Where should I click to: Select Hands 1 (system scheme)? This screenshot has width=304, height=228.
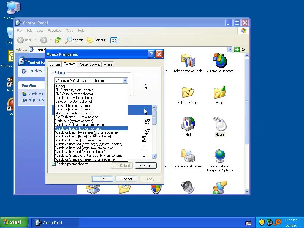[x=91, y=105]
